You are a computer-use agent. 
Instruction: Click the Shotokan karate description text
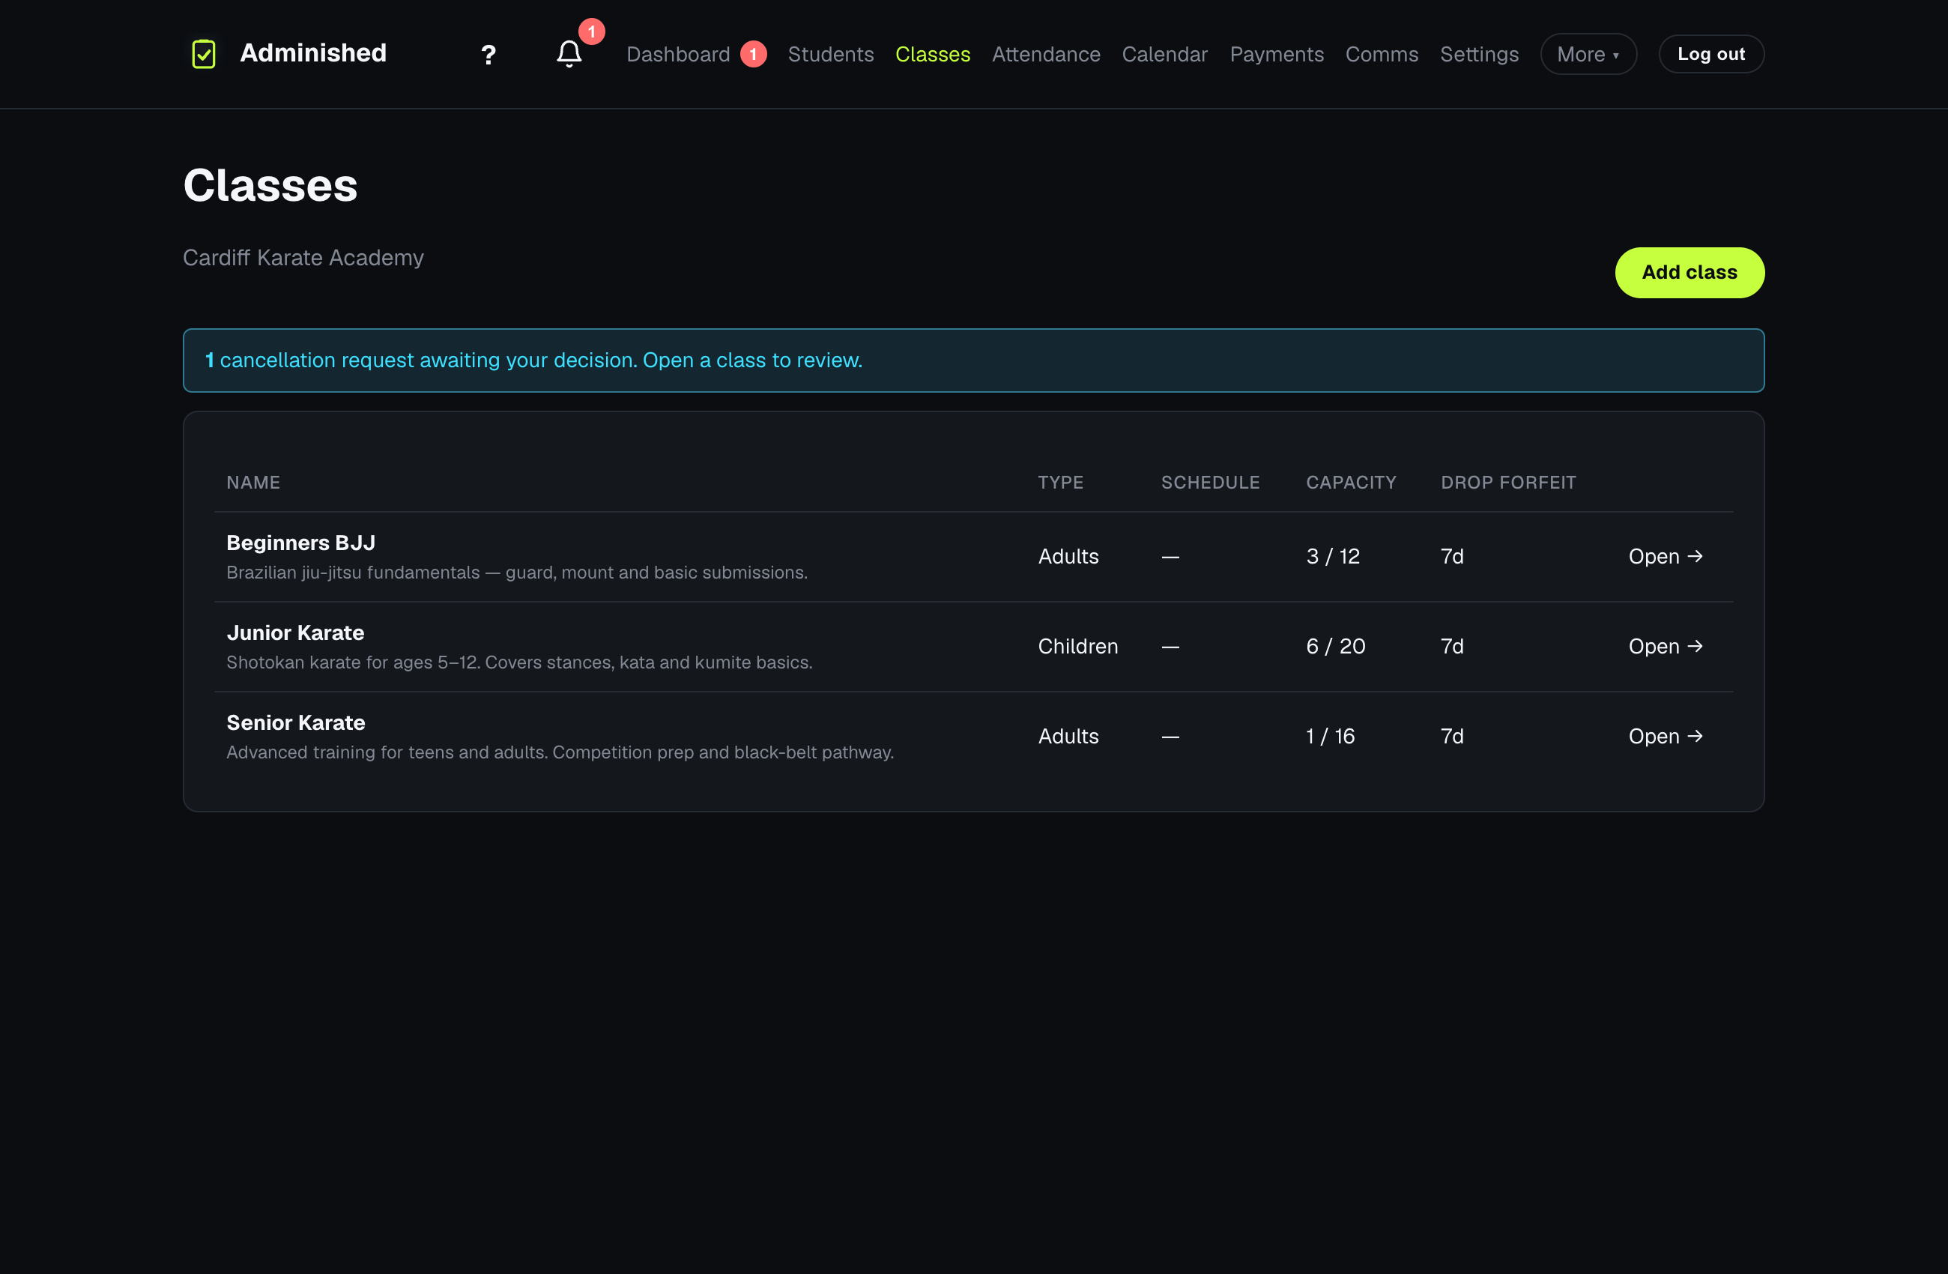click(519, 663)
